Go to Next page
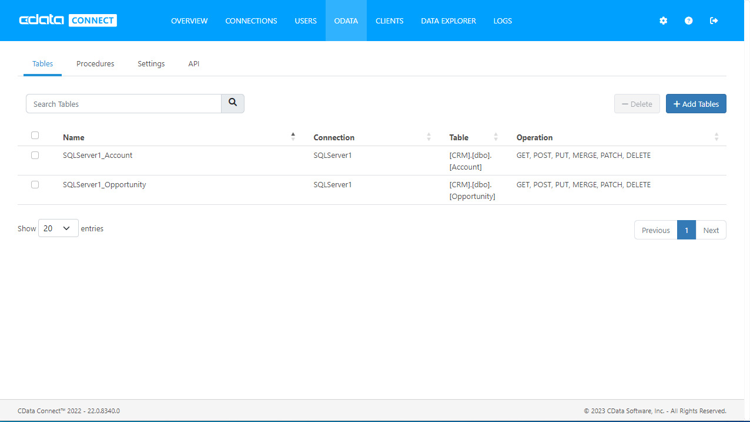The width and height of the screenshot is (750, 422). [711, 230]
